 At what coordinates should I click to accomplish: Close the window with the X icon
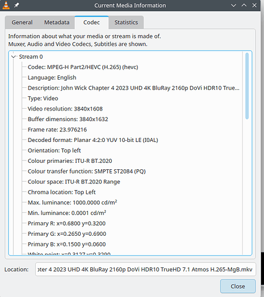(x=254, y=5)
